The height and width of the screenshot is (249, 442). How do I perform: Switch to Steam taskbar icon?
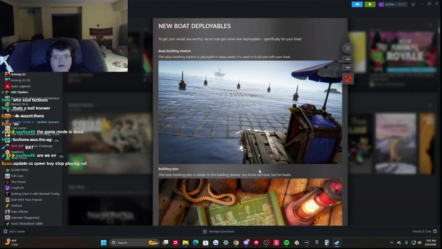[x=337, y=242]
